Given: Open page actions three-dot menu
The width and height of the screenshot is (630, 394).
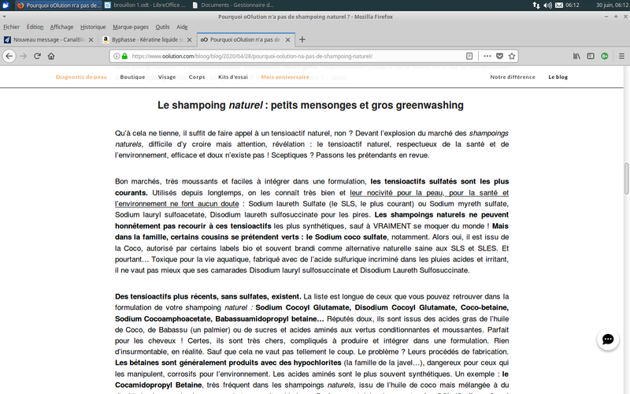Looking at the screenshot, I should click(x=487, y=56).
